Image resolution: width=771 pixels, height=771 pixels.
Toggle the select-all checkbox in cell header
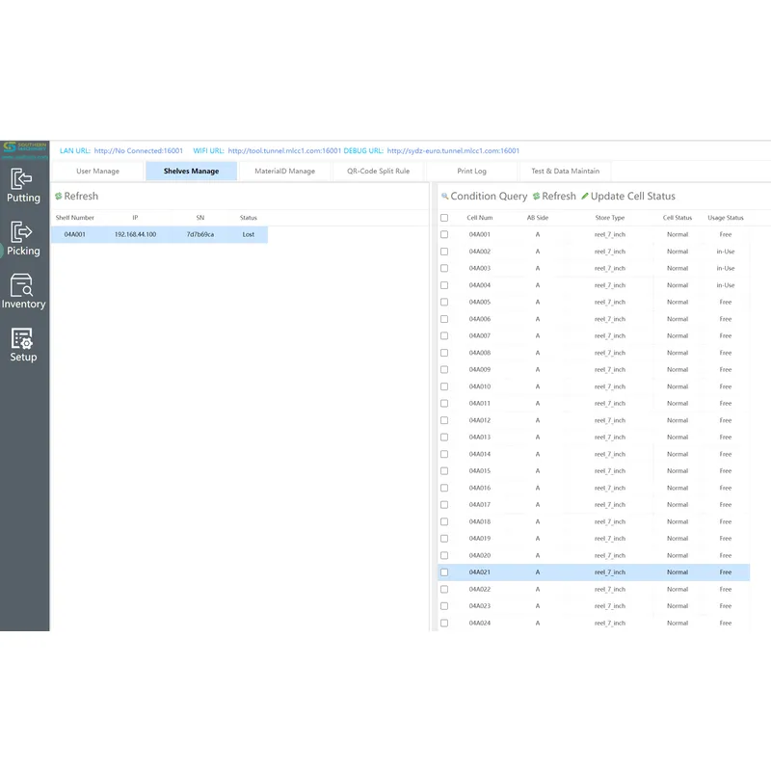tap(444, 218)
